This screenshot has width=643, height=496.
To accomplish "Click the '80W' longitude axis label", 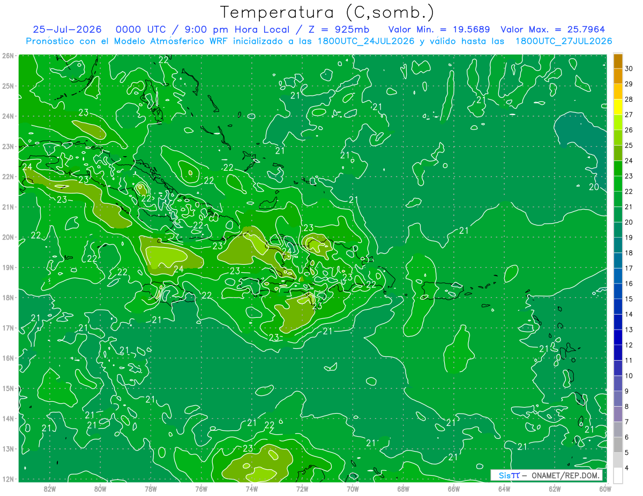I will pos(100,489).
